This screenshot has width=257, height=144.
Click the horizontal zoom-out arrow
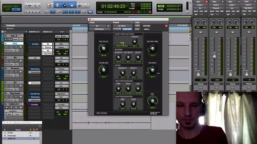(26, 6)
